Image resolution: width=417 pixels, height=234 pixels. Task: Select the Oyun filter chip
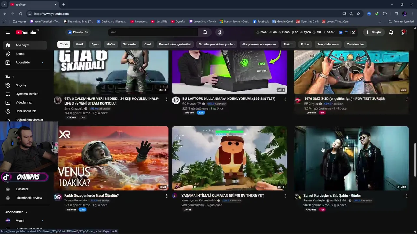tap(95, 44)
